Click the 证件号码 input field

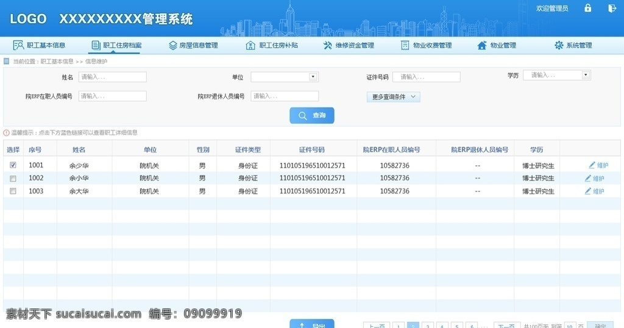pyautogui.click(x=426, y=77)
